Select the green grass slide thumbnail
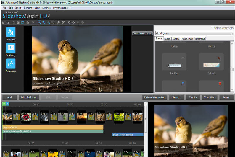Viewport: 235px width, 157px height. pos(119,117)
